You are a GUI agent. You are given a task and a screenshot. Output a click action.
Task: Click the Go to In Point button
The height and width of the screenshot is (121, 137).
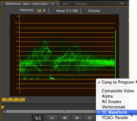pyautogui.click(x=52, y=118)
